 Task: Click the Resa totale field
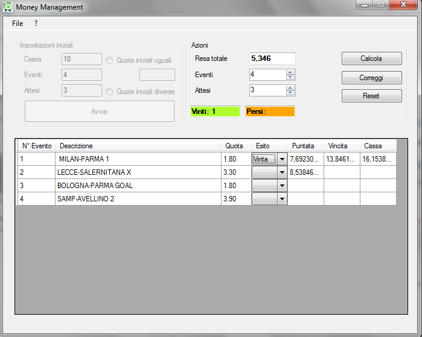[272, 58]
